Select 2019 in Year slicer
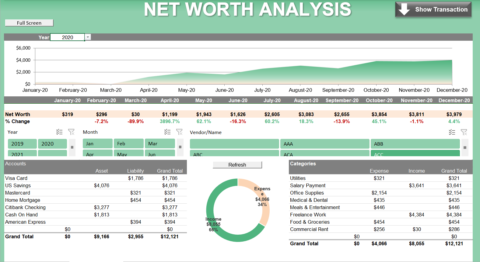 pos(22,144)
